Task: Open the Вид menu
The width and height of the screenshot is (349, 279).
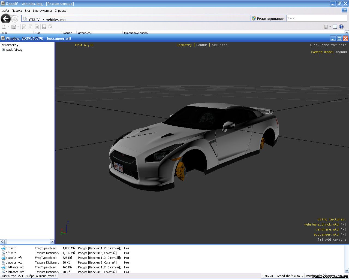Action: (27, 11)
